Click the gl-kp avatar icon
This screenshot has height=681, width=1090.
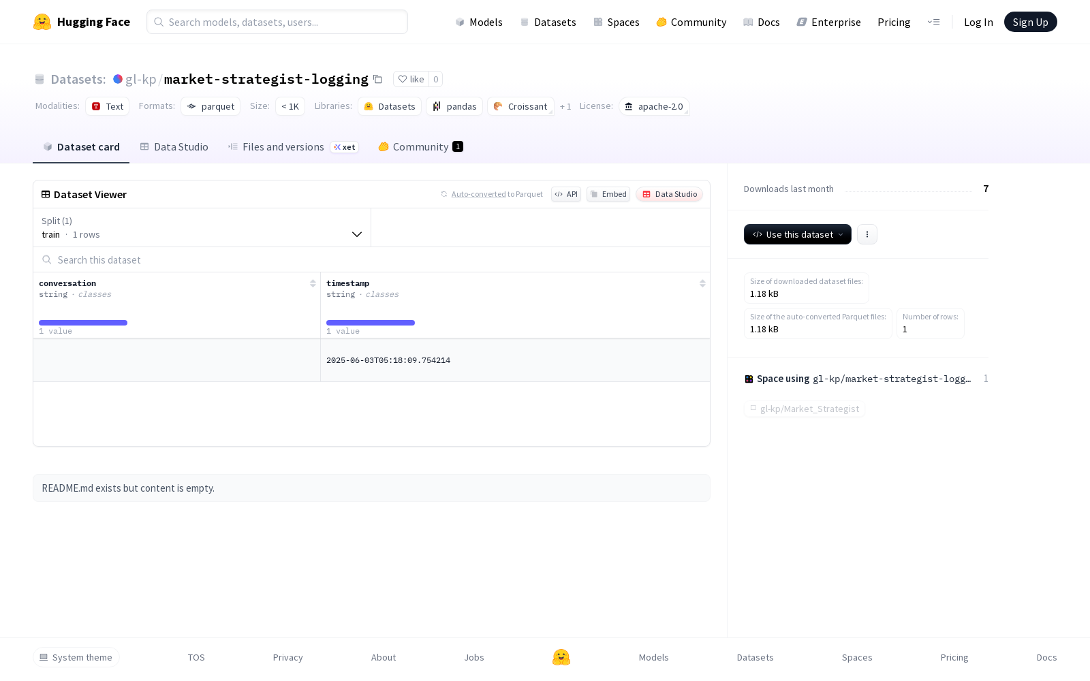[x=118, y=79]
